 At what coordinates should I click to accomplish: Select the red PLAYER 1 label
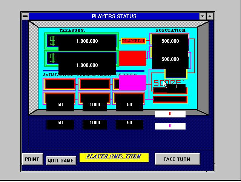(x=133, y=41)
